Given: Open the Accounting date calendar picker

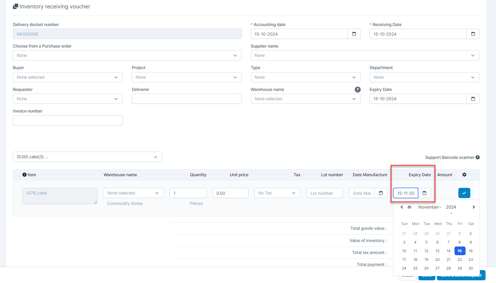Looking at the screenshot, I should coord(354,34).
